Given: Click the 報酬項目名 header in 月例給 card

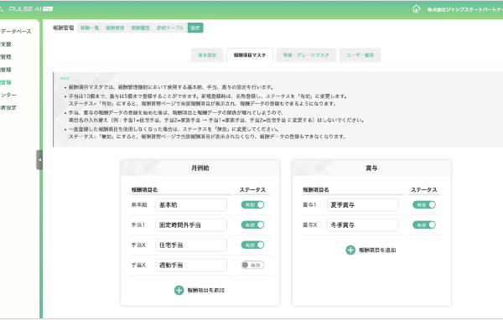Looking at the screenshot, I should click(x=144, y=190).
